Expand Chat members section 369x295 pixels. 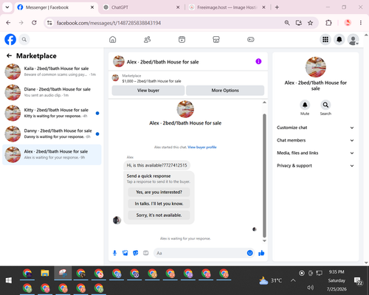tap(315, 140)
